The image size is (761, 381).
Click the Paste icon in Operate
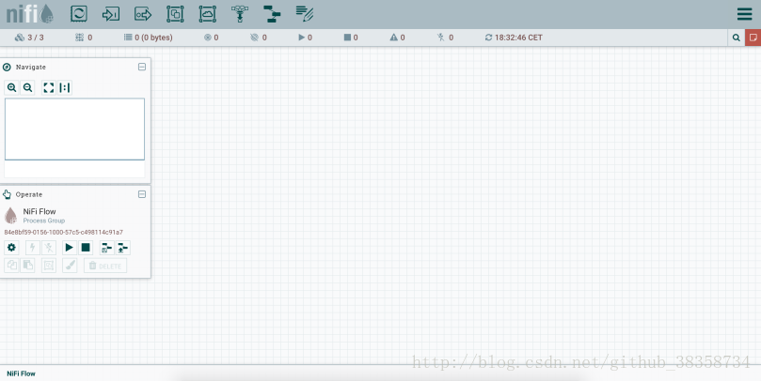pyautogui.click(x=27, y=266)
